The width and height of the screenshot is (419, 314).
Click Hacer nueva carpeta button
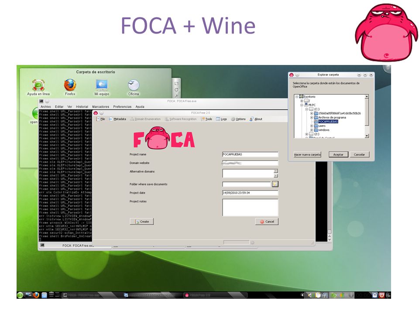pyautogui.click(x=307, y=154)
